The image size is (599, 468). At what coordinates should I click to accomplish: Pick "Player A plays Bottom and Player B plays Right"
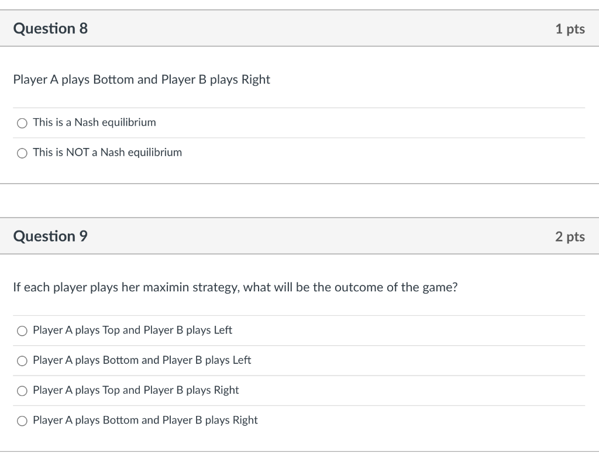(x=145, y=419)
